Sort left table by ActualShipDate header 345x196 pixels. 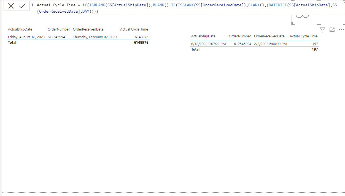[x=20, y=29]
